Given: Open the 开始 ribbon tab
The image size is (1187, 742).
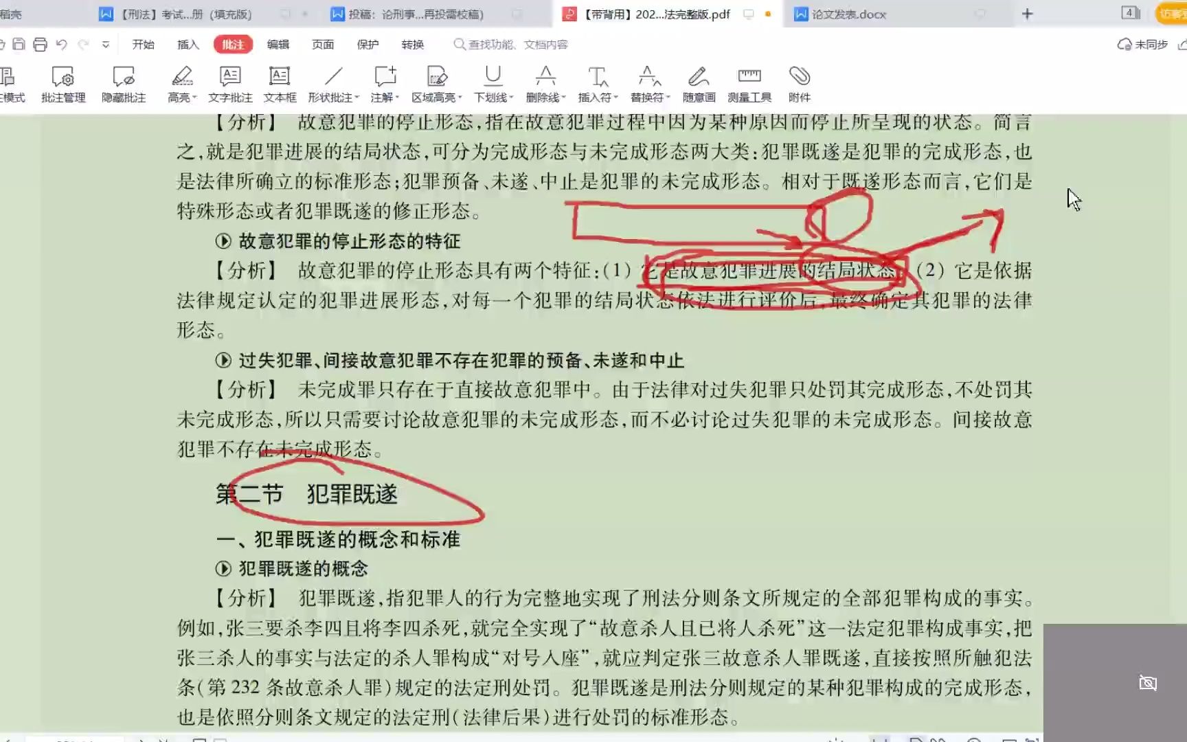Looking at the screenshot, I should [x=143, y=44].
